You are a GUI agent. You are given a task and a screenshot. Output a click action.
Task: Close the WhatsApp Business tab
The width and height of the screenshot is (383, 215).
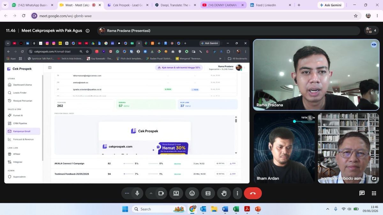pyautogui.click(x=52, y=5)
